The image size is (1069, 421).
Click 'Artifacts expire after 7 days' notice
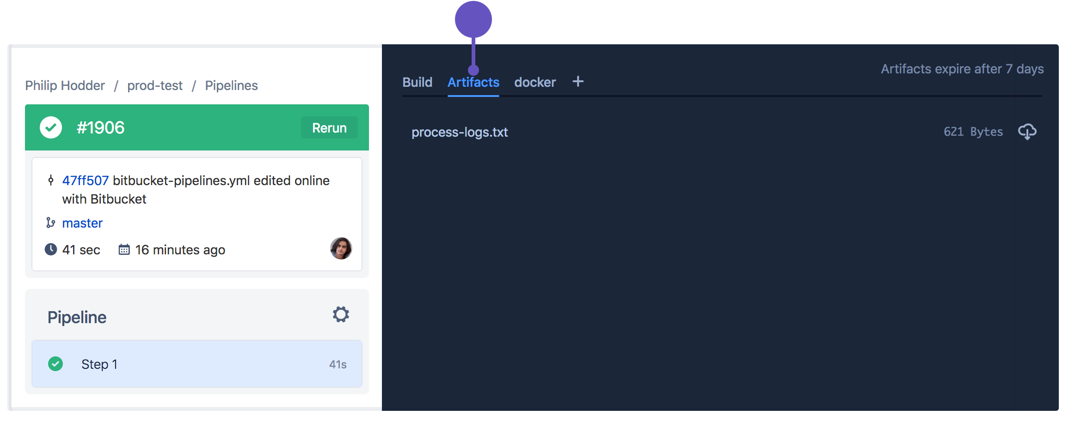(962, 69)
